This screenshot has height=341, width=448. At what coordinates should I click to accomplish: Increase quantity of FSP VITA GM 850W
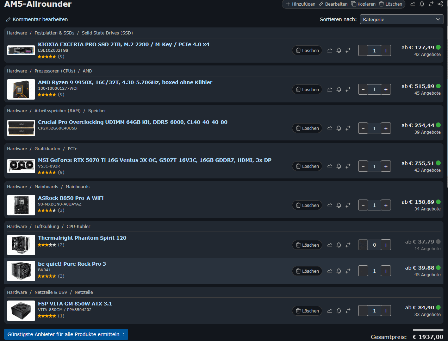[386, 311]
